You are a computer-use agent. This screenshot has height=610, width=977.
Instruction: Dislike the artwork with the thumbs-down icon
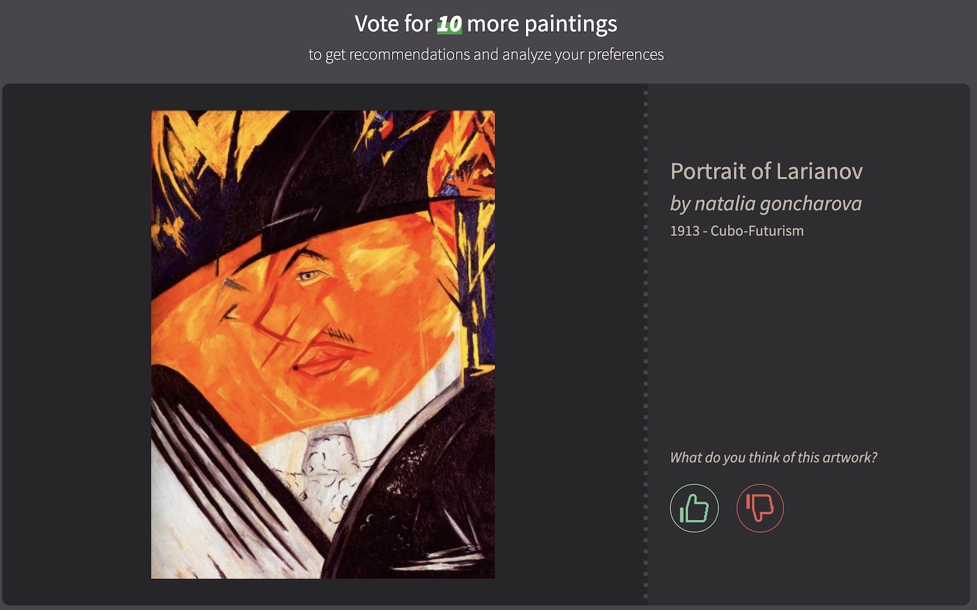[x=760, y=508]
